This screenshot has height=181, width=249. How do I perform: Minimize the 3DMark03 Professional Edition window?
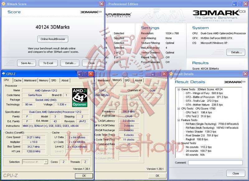234,4
